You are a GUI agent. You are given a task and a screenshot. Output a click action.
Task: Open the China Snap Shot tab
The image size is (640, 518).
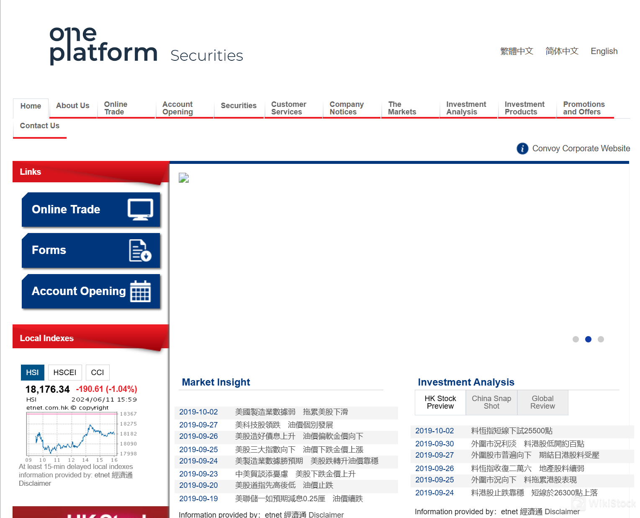(x=491, y=402)
